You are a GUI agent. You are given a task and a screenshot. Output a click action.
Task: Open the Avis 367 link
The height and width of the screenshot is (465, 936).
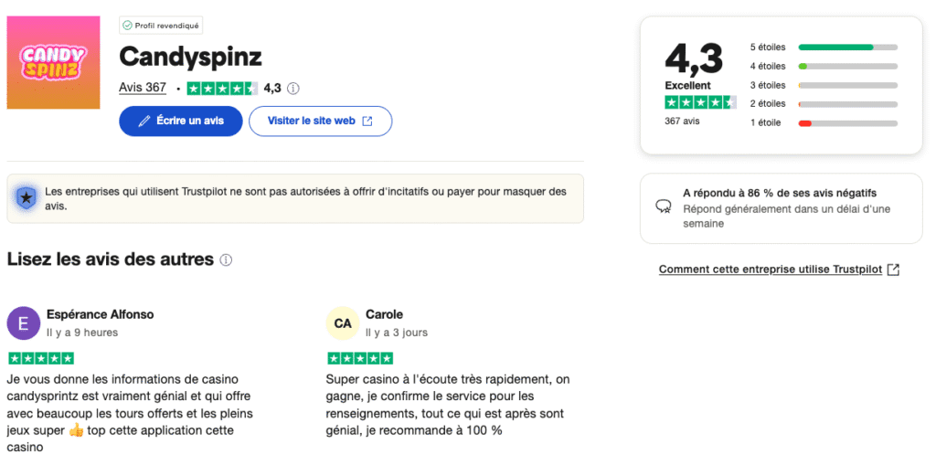pos(143,88)
